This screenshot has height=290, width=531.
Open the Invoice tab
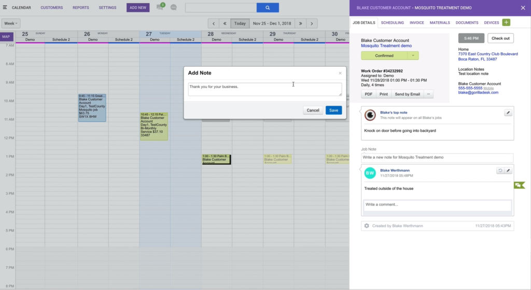416,23
